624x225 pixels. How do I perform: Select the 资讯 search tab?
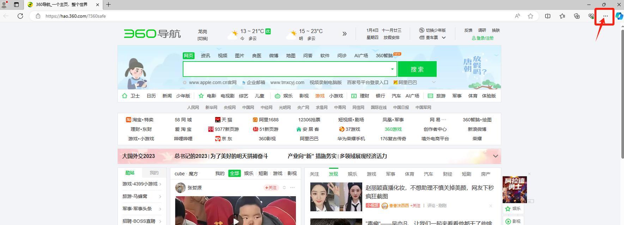[x=205, y=56]
